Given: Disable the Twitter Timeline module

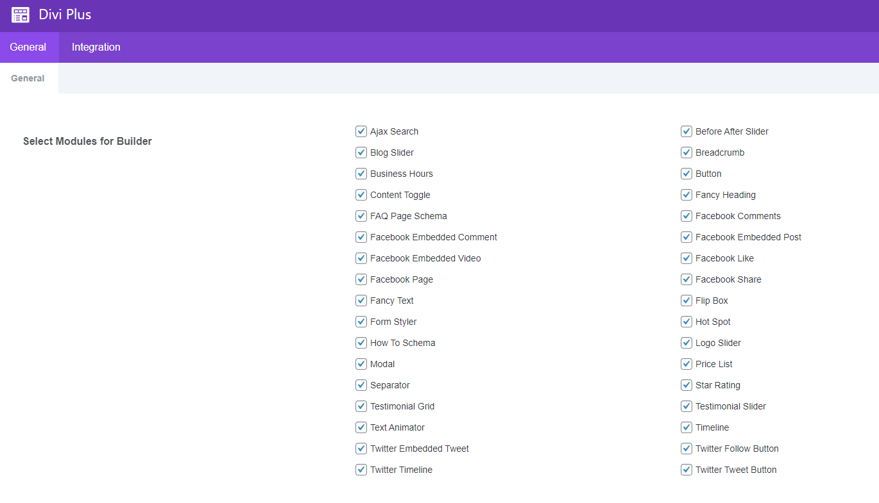Looking at the screenshot, I should [x=361, y=470].
